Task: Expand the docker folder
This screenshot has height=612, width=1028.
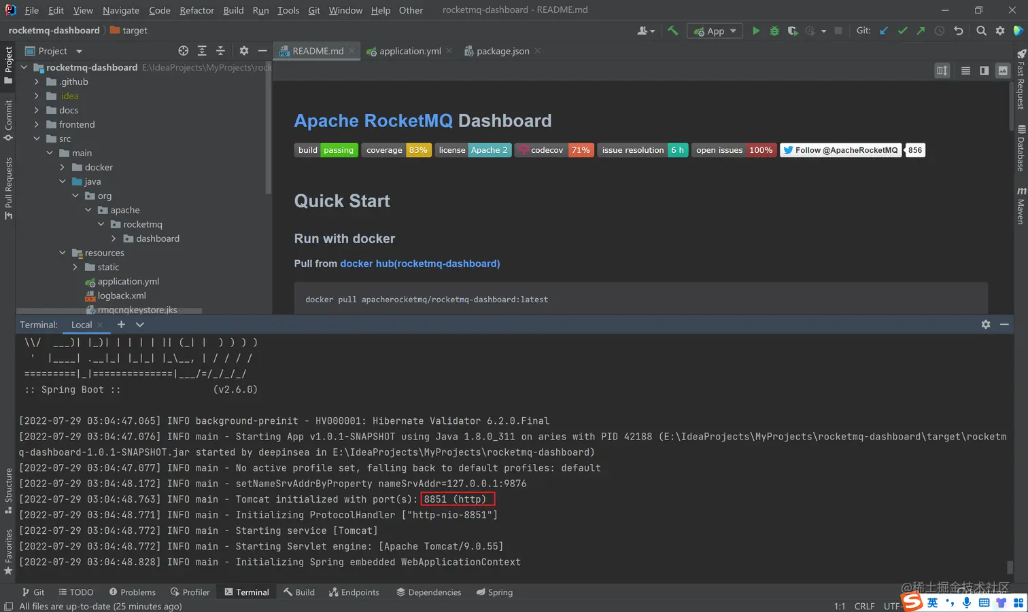Action: coord(63,167)
